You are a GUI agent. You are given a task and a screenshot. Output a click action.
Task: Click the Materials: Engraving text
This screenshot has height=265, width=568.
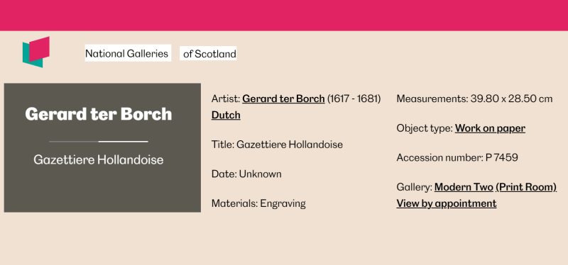pyautogui.click(x=258, y=203)
